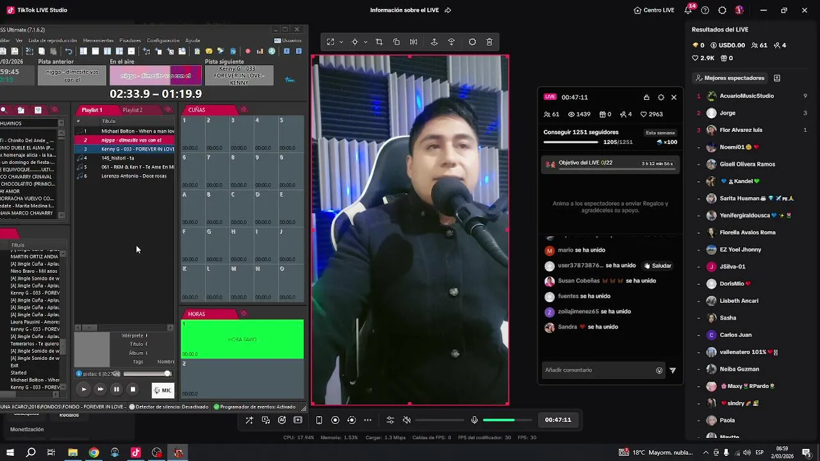Open the emoji picker in comment box

[659, 370]
